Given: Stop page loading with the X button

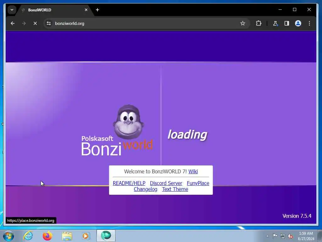Looking at the screenshot, I should tap(35, 23).
